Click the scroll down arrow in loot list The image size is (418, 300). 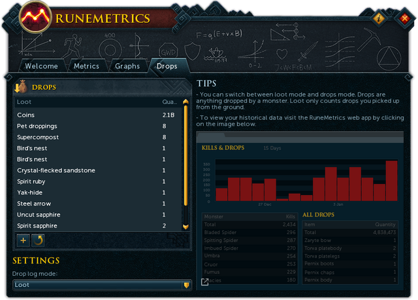tap(185, 226)
